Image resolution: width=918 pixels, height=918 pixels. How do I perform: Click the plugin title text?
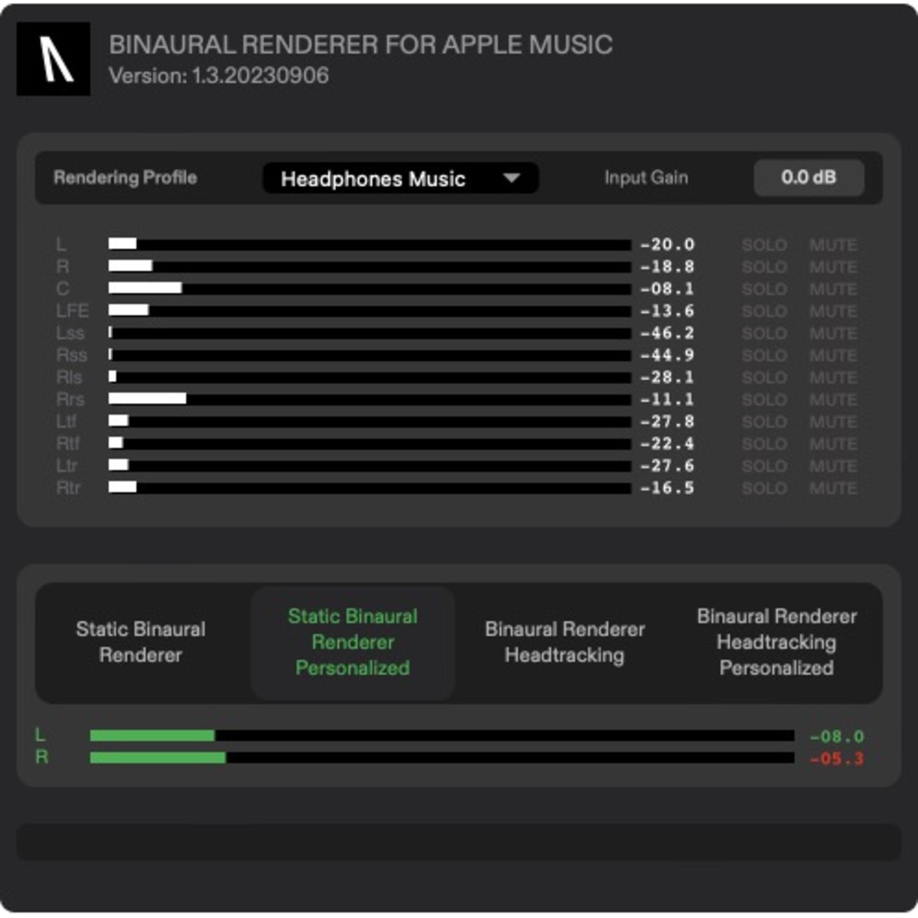(x=361, y=44)
